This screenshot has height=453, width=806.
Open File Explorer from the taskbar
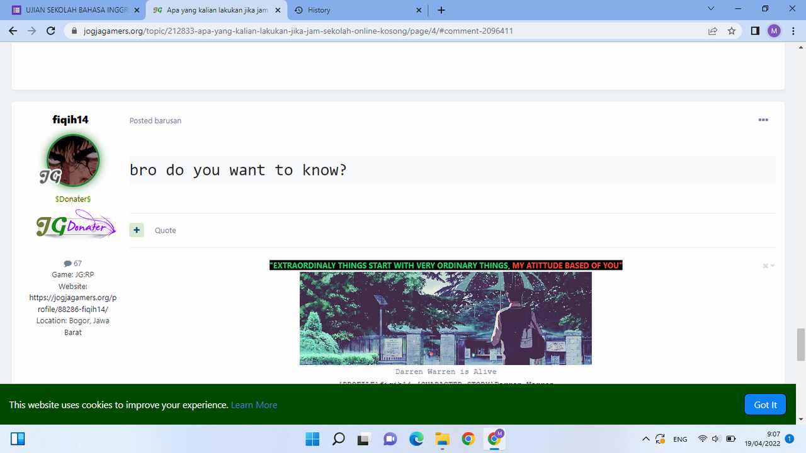[442, 439]
